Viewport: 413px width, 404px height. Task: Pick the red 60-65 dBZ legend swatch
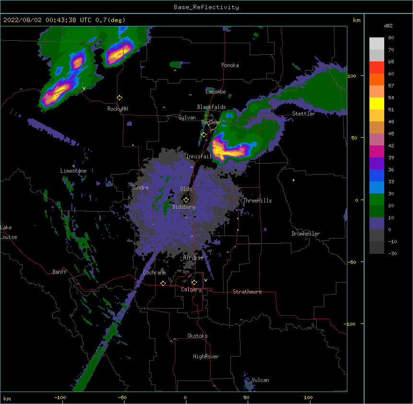[377, 68]
